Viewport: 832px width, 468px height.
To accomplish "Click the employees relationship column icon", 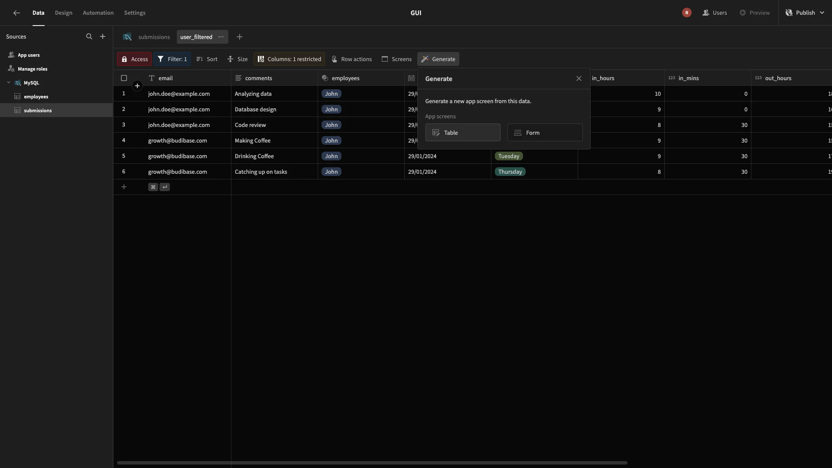I will (x=325, y=78).
